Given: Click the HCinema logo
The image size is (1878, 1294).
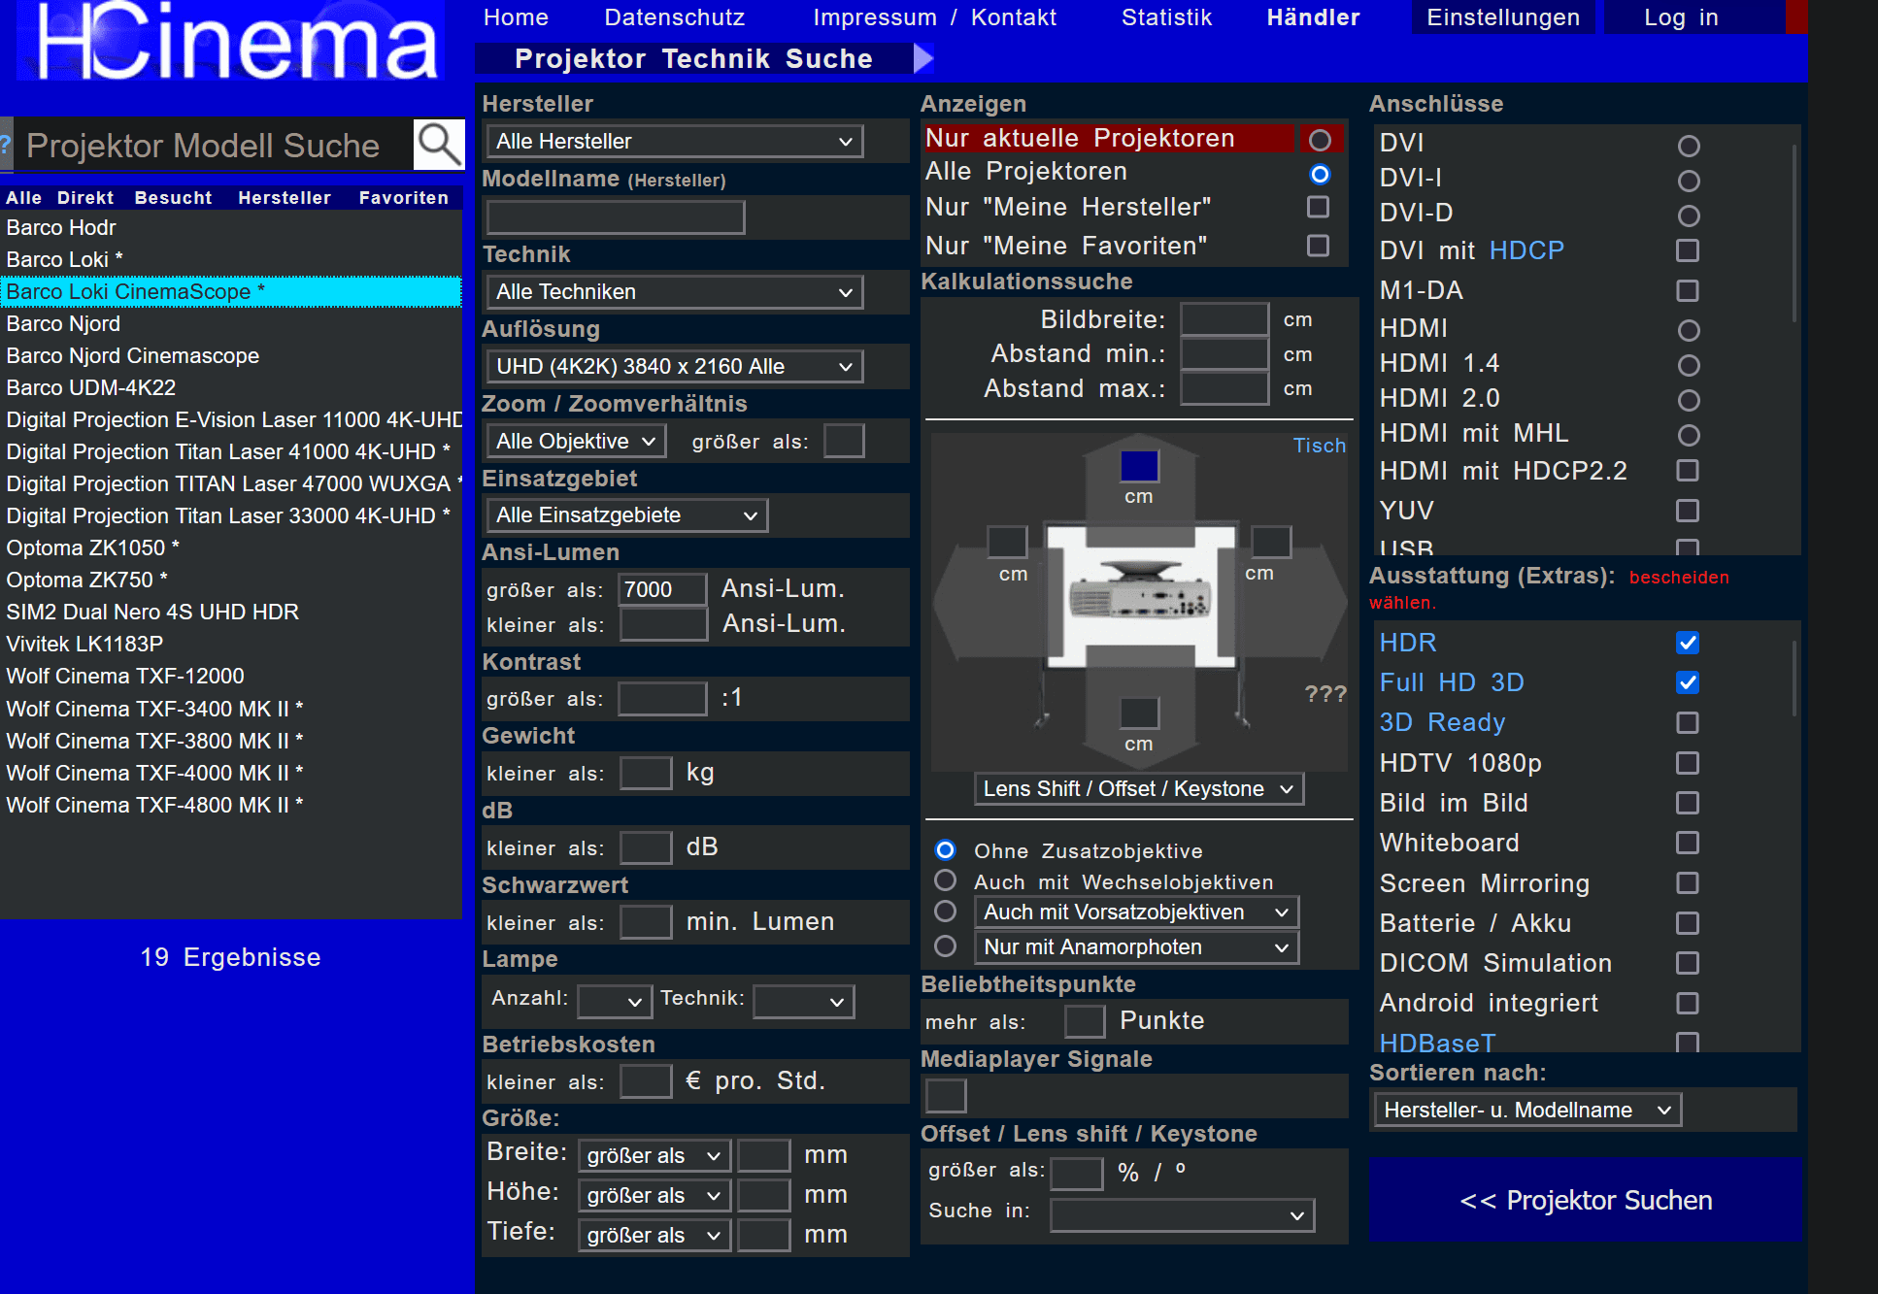Looking at the screenshot, I should (231, 41).
